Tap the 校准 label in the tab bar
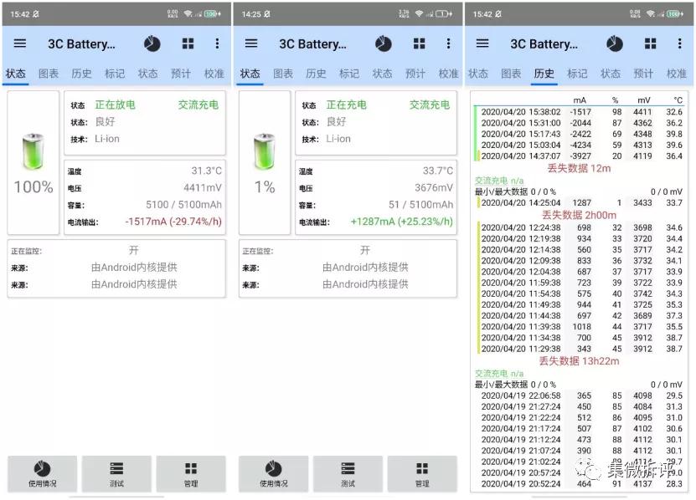The height and width of the screenshot is (500, 696). [x=214, y=74]
